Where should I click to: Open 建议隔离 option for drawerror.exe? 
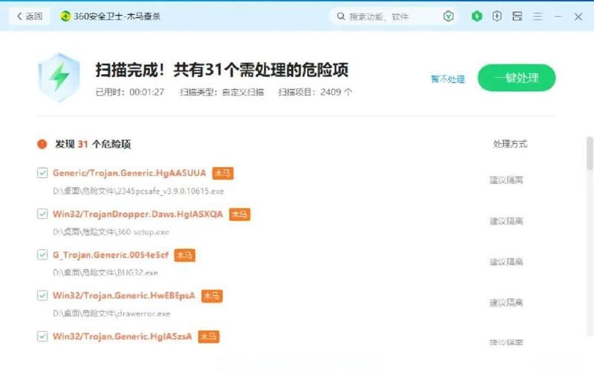pos(506,303)
